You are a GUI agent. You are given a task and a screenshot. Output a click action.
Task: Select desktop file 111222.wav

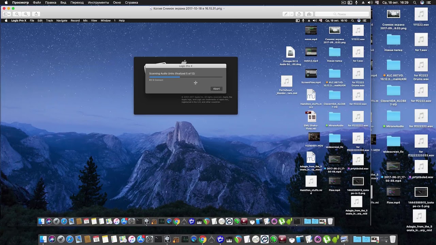(421, 17)
